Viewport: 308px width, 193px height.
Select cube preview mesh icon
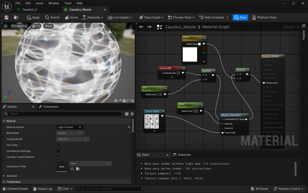pos(128,101)
